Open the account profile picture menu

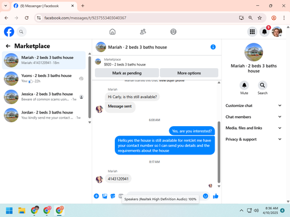click(x=277, y=32)
